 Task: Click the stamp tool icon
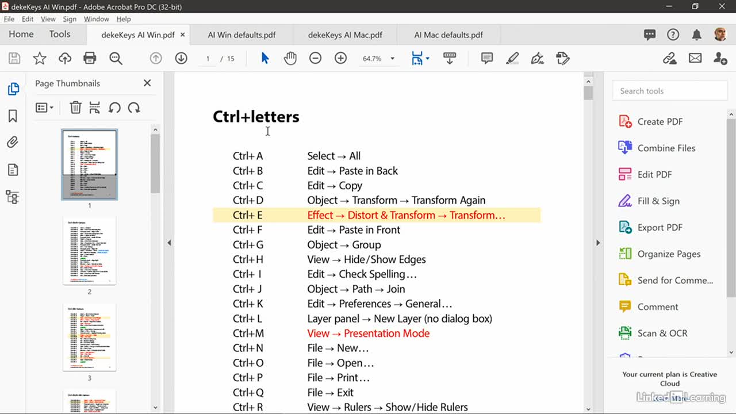(x=563, y=58)
